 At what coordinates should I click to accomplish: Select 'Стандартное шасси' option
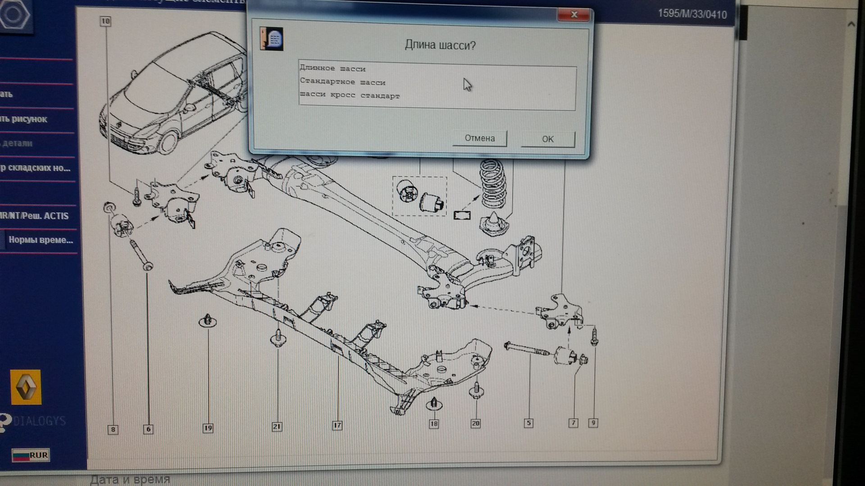[x=343, y=82]
